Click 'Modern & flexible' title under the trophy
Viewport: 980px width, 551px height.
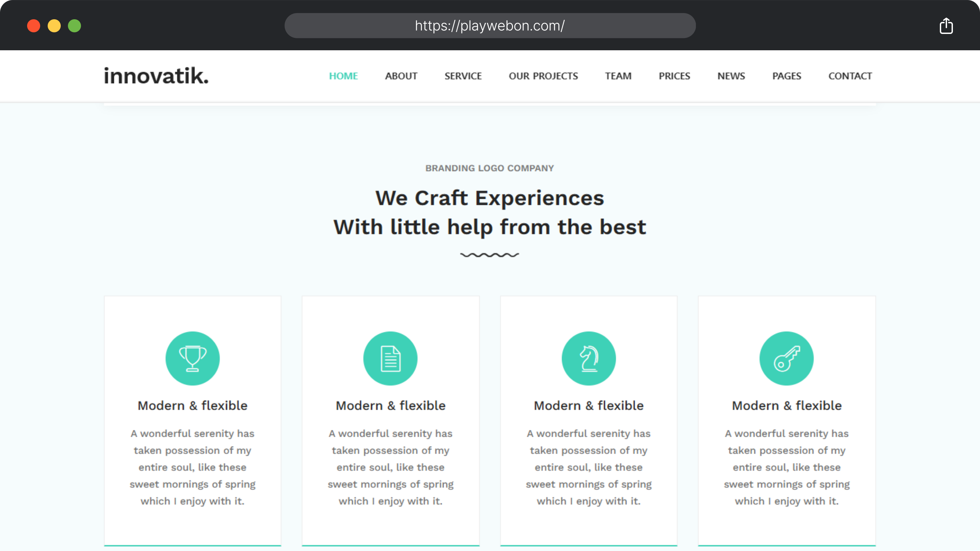192,405
